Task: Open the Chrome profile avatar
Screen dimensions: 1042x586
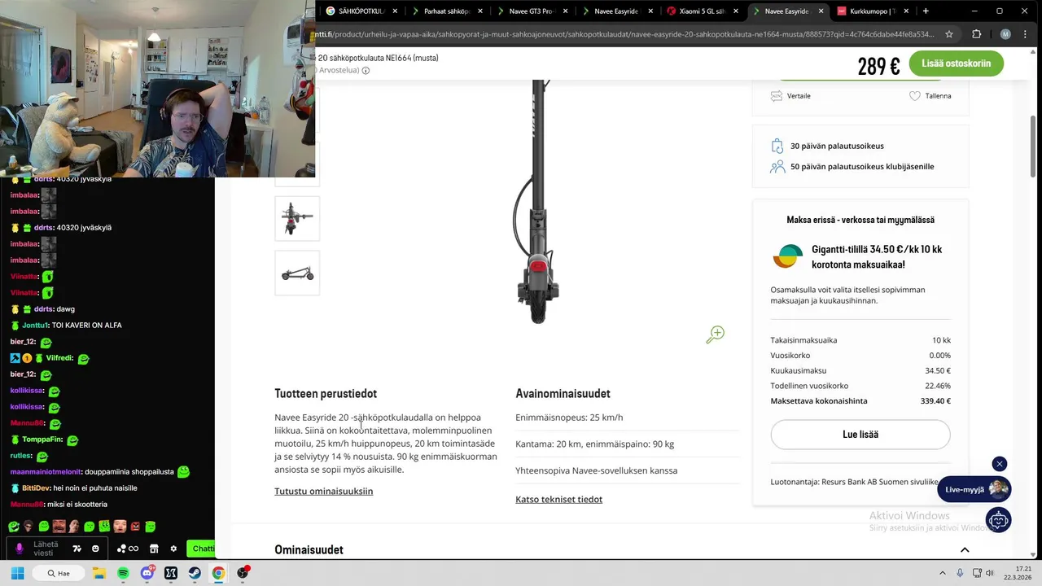Action: click(x=1005, y=34)
